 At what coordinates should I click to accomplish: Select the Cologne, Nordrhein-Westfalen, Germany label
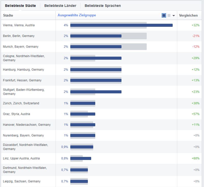tap(24, 58)
